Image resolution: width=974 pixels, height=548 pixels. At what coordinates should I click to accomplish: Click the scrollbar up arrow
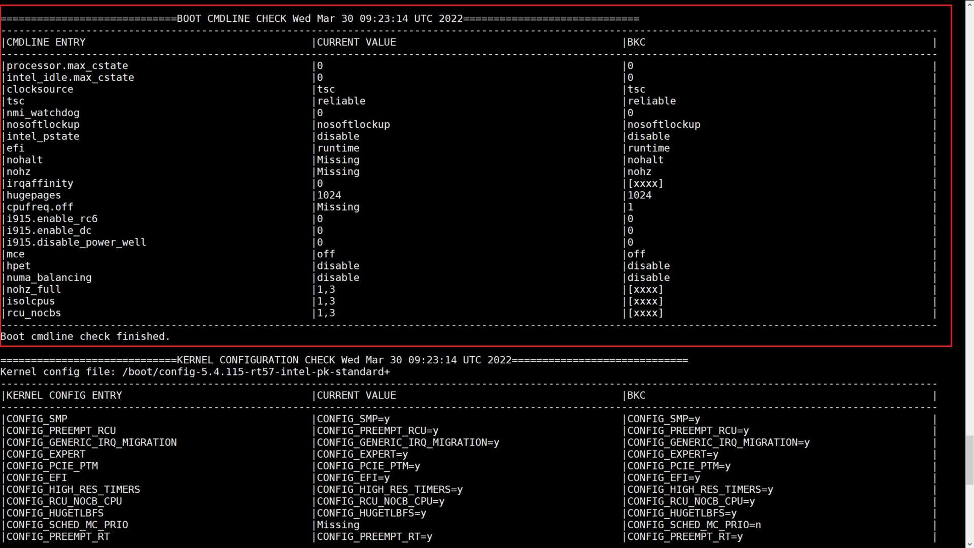coord(969,4)
